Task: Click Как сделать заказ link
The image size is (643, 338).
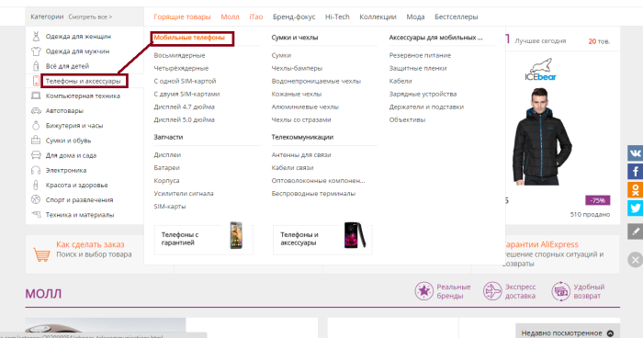Action: click(90, 244)
